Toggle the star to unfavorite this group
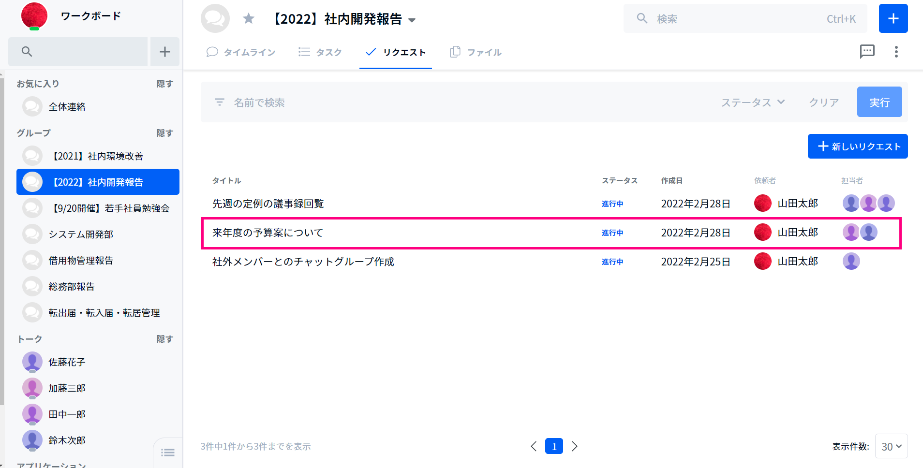923x468 pixels. click(249, 18)
